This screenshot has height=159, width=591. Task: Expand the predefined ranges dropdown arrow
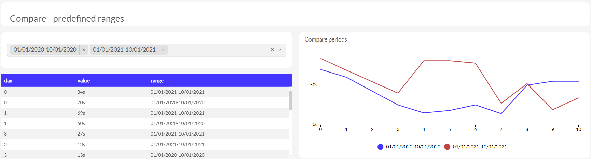pyautogui.click(x=280, y=50)
